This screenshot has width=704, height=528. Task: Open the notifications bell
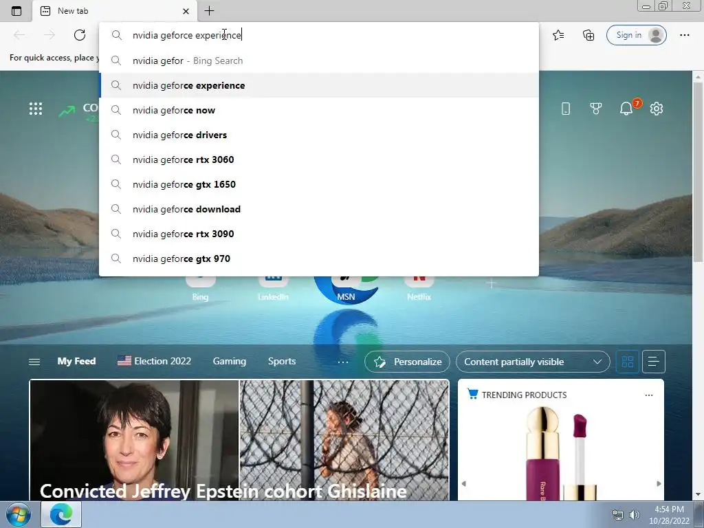pos(626,109)
